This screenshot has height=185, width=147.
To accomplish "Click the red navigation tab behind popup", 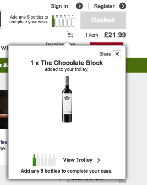I will (106, 44).
